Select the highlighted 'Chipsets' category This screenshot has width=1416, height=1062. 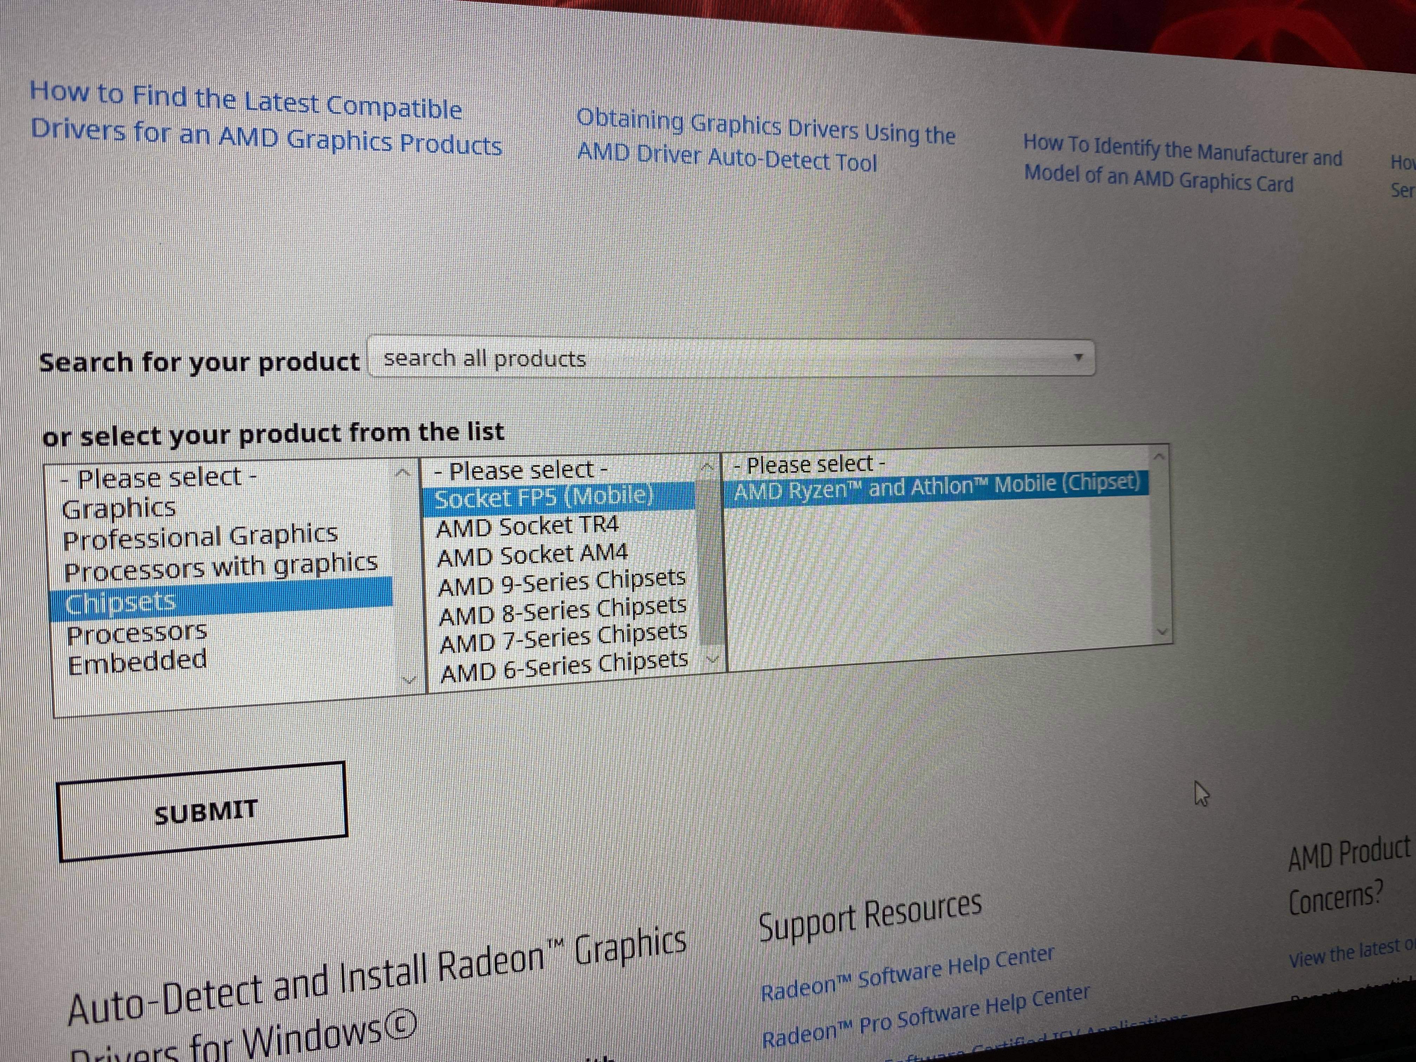221,599
